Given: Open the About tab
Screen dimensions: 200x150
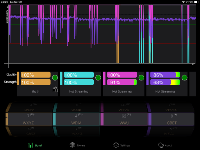Looking at the screenshot, I should coord(165,145).
